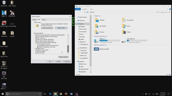172x96 pixels.
Task: Open Task View on the taskbar
Action: tap(45, 94)
